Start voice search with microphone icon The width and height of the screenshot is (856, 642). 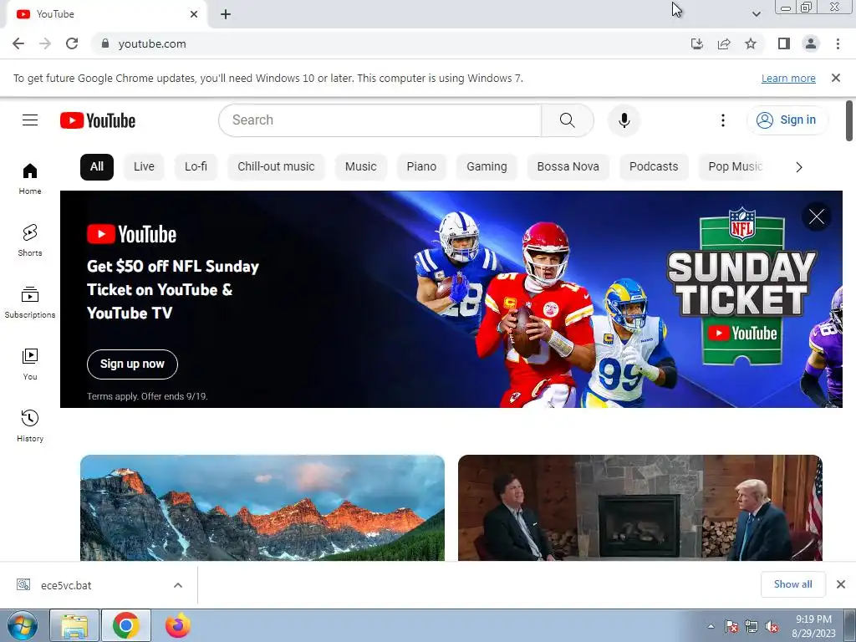click(624, 120)
